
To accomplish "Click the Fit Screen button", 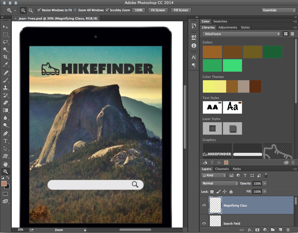I will click(x=158, y=10).
